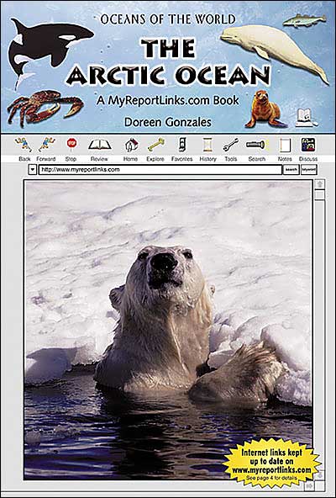Open the History hourglass icon
Screen dimensions: 336x498
click(x=207, y=145)
